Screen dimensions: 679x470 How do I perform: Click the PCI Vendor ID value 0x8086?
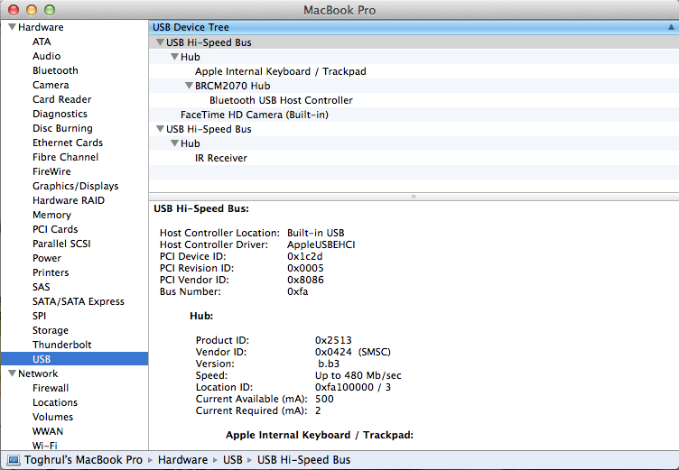click(x=305, y=280)
